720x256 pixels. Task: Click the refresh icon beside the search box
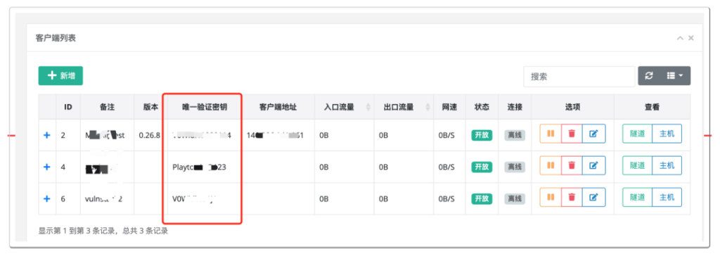pyautogui.click(x=649, y=76)
